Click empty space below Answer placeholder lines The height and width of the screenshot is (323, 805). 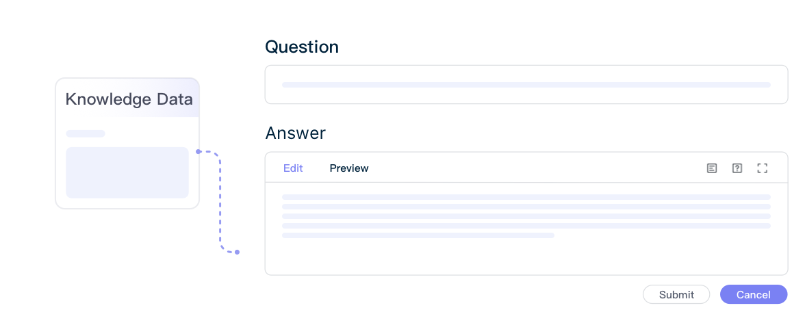[x=526, y=257]
